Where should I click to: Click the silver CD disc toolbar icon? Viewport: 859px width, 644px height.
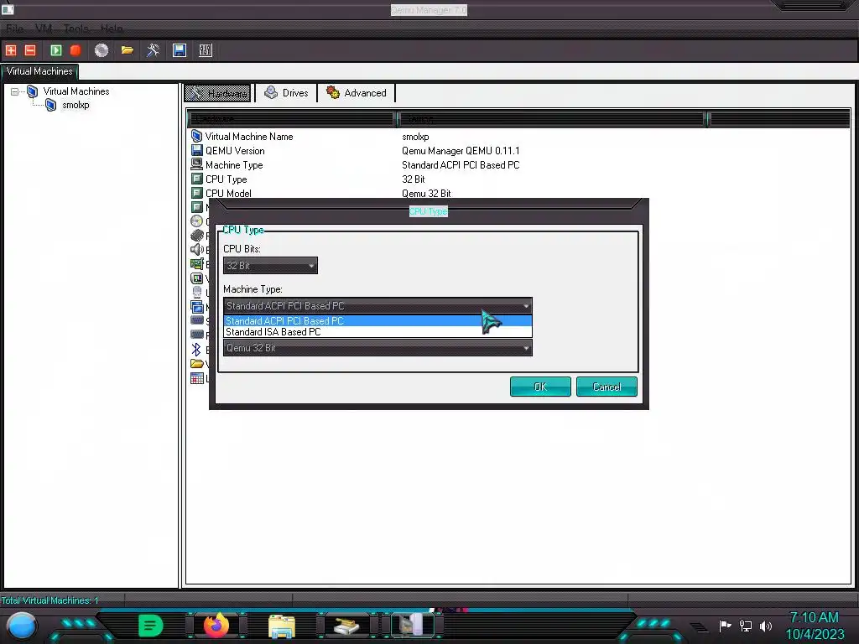pyautogui.click(x=102, y=50)
